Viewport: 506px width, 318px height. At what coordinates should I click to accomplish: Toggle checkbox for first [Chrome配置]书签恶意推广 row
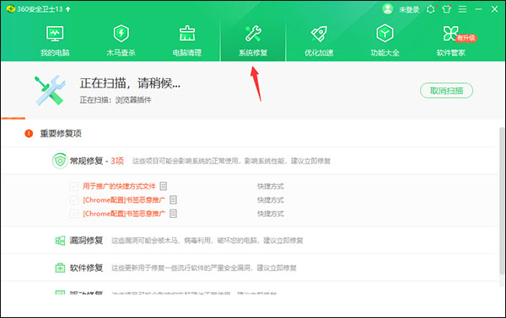[74, 200]
